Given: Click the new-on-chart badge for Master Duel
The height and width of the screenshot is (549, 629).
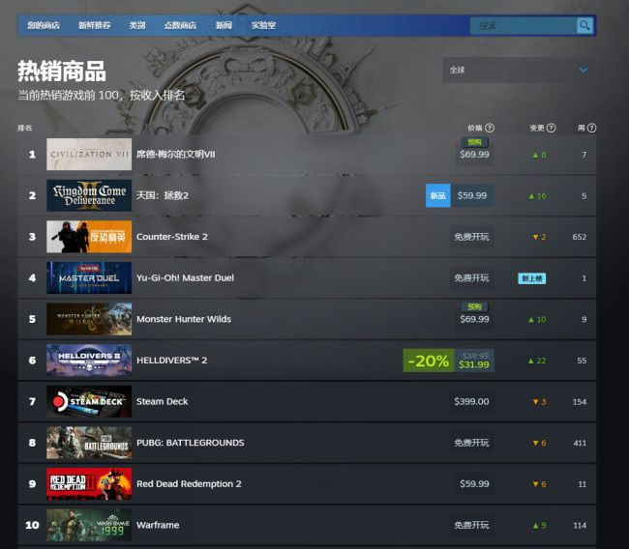Looking at the screenshot, I should pyautogui.click(x=532, y=278).
